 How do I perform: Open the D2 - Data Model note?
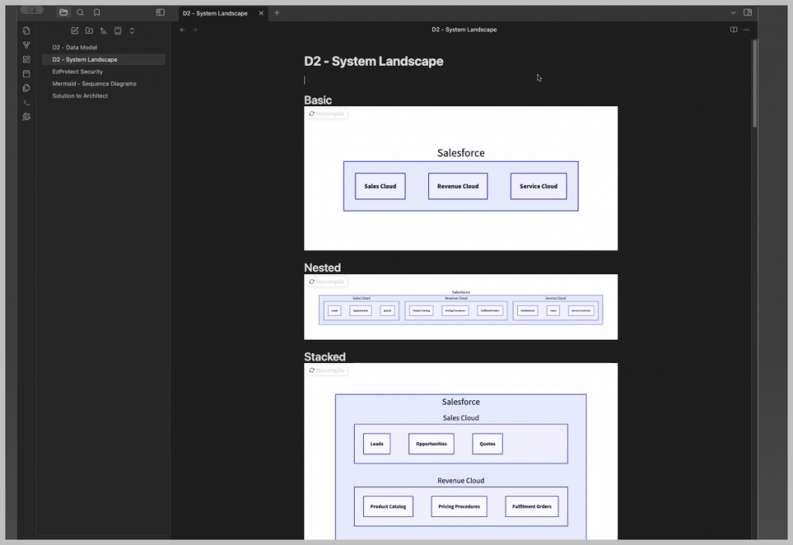[x=103, y=47]
